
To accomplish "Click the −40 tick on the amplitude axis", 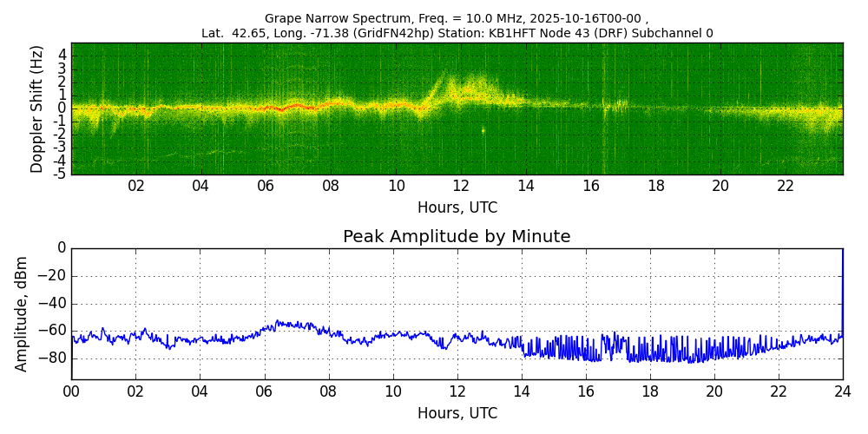I will coord(54,304).
